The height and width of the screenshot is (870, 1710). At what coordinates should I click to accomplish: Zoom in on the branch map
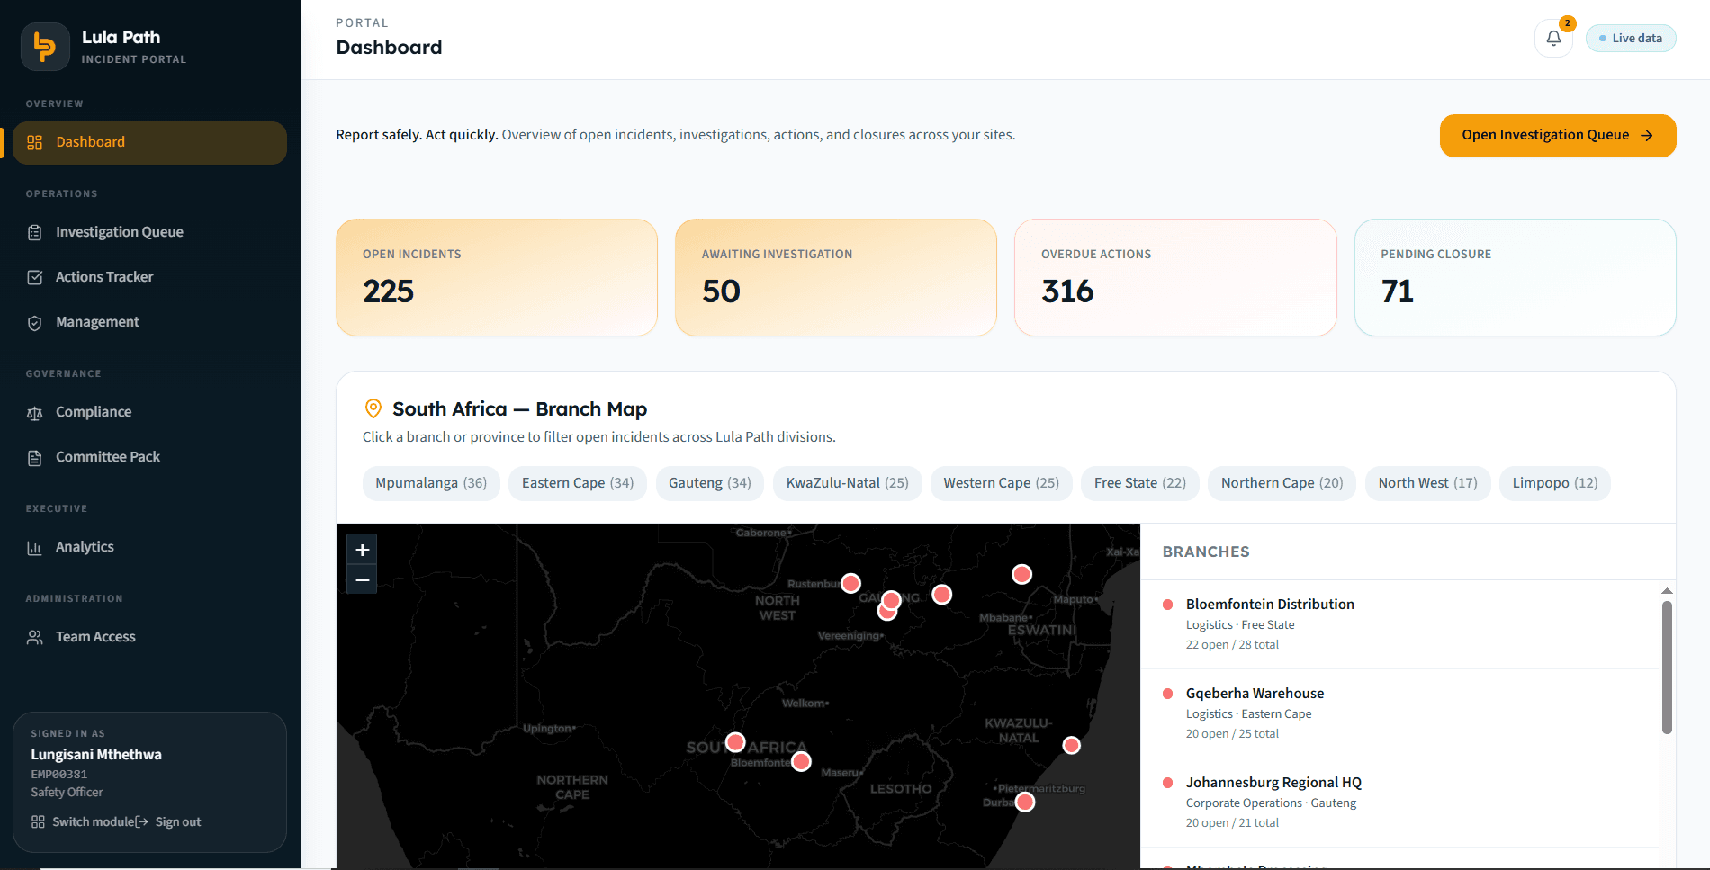[363, 550]
